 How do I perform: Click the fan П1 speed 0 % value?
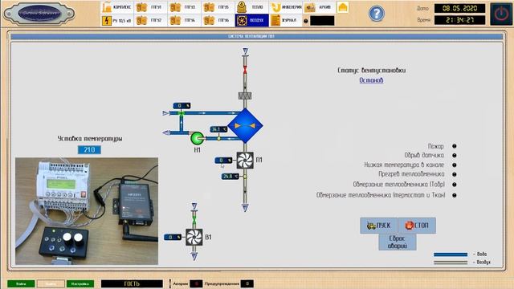point(223,161)
